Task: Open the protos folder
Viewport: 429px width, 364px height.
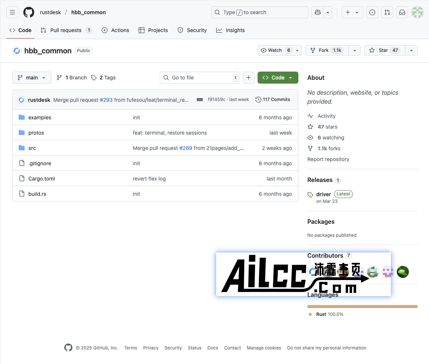Action: click(36, 133)
